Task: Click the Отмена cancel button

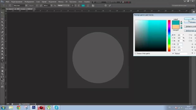Action: point(190,22)
